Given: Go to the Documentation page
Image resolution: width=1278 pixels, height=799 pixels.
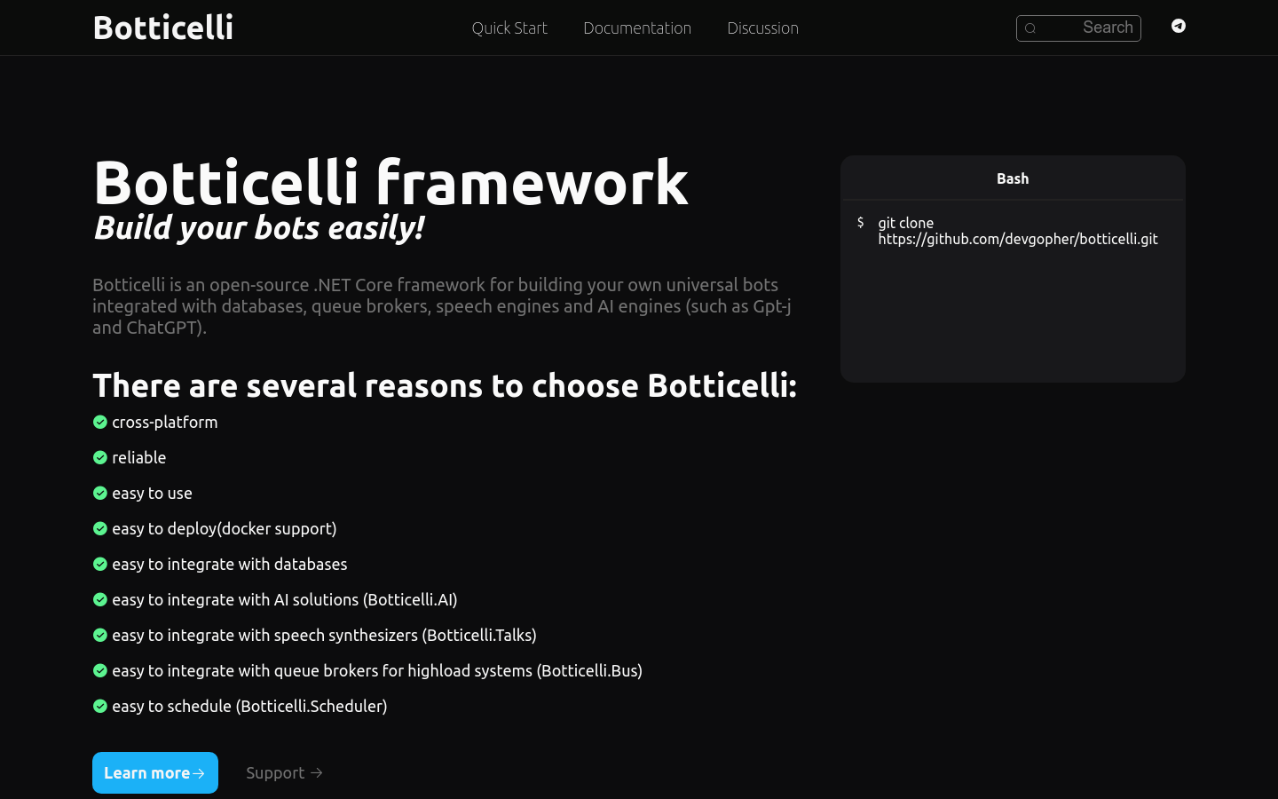Looking at the screenshot, I should point(637,28).
